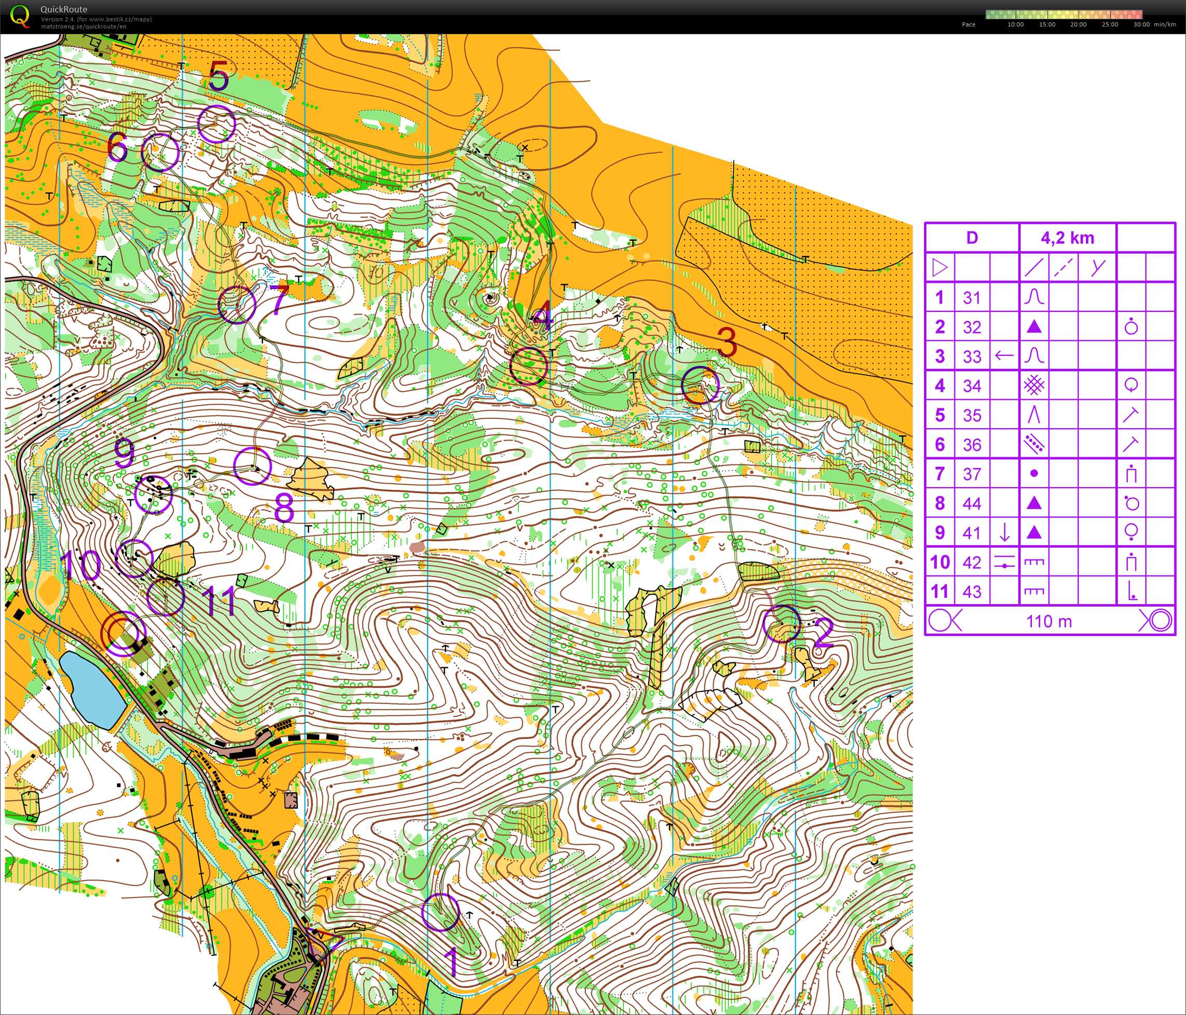Screen dimensions: 1186x1015
Task: Click boulder triangle symbol in row 2
Action: [1034, 327]
